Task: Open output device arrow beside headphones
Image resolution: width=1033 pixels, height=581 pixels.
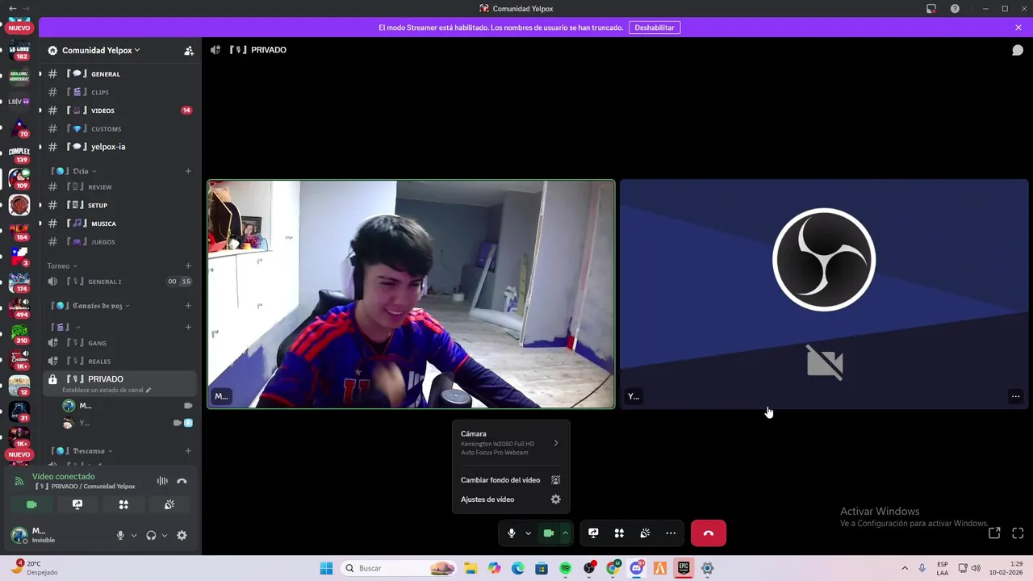Action: pyautogui.click(x=165, y=535)
